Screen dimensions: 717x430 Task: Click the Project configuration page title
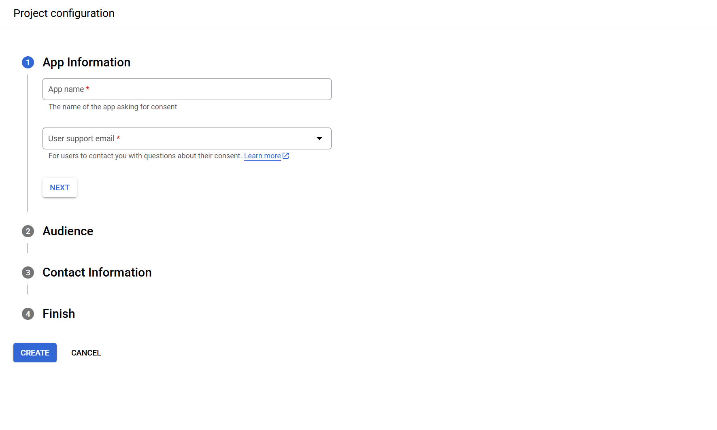click(64, 13)
